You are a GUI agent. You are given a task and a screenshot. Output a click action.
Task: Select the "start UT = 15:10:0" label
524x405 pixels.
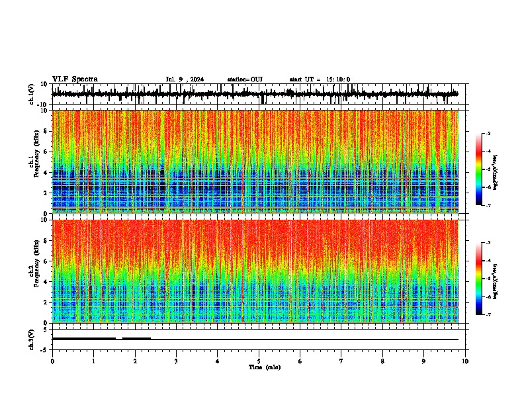point(320,79)
